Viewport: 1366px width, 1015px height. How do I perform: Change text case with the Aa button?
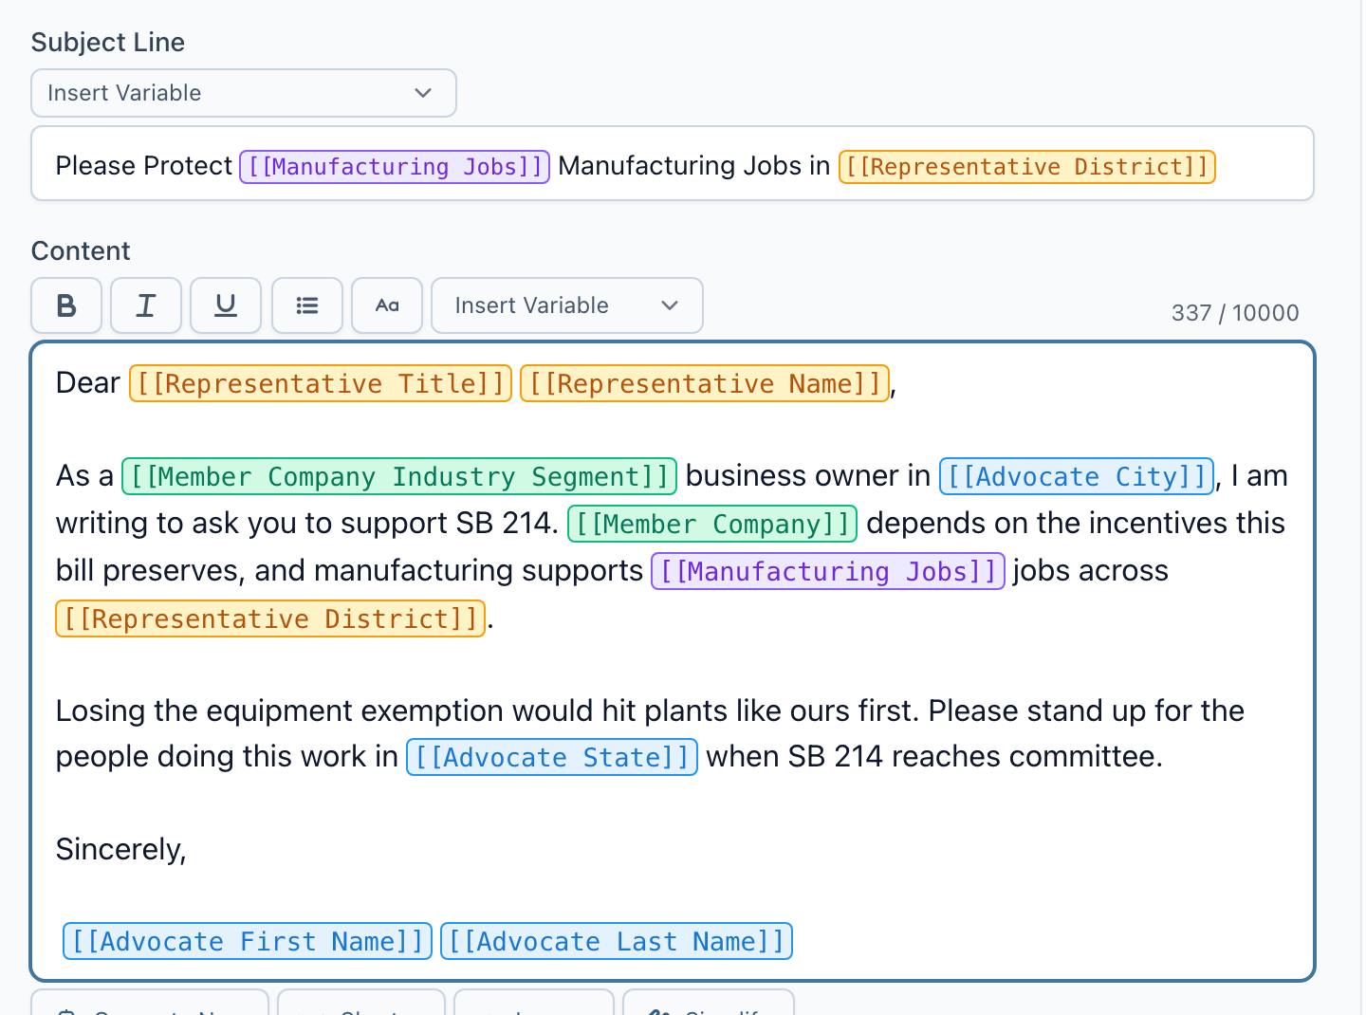point(387,305)
